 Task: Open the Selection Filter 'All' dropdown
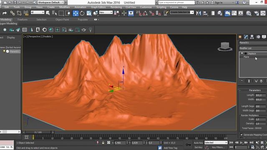[38, 12]
